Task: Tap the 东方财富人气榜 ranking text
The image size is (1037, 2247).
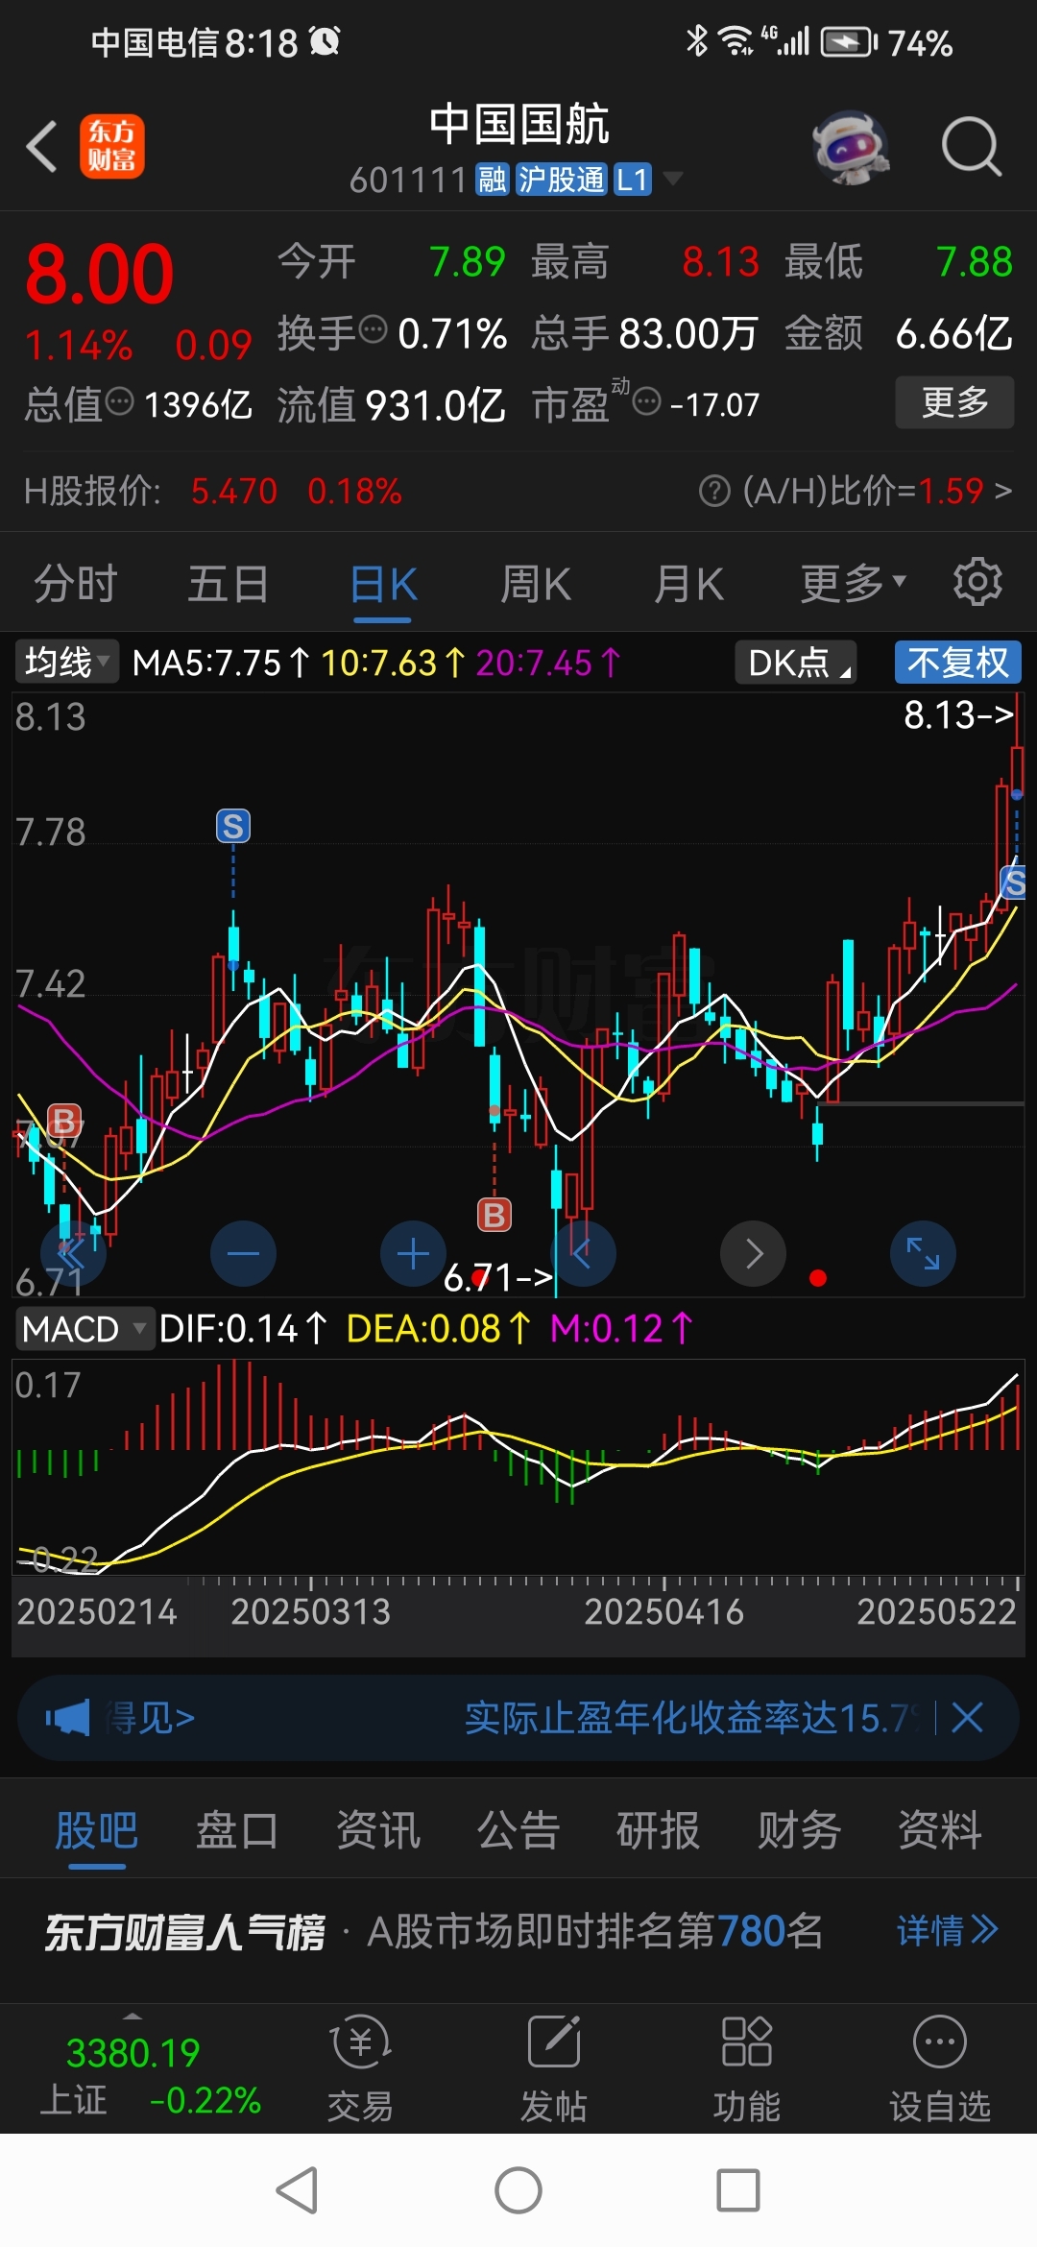Action: [185, 1932]
